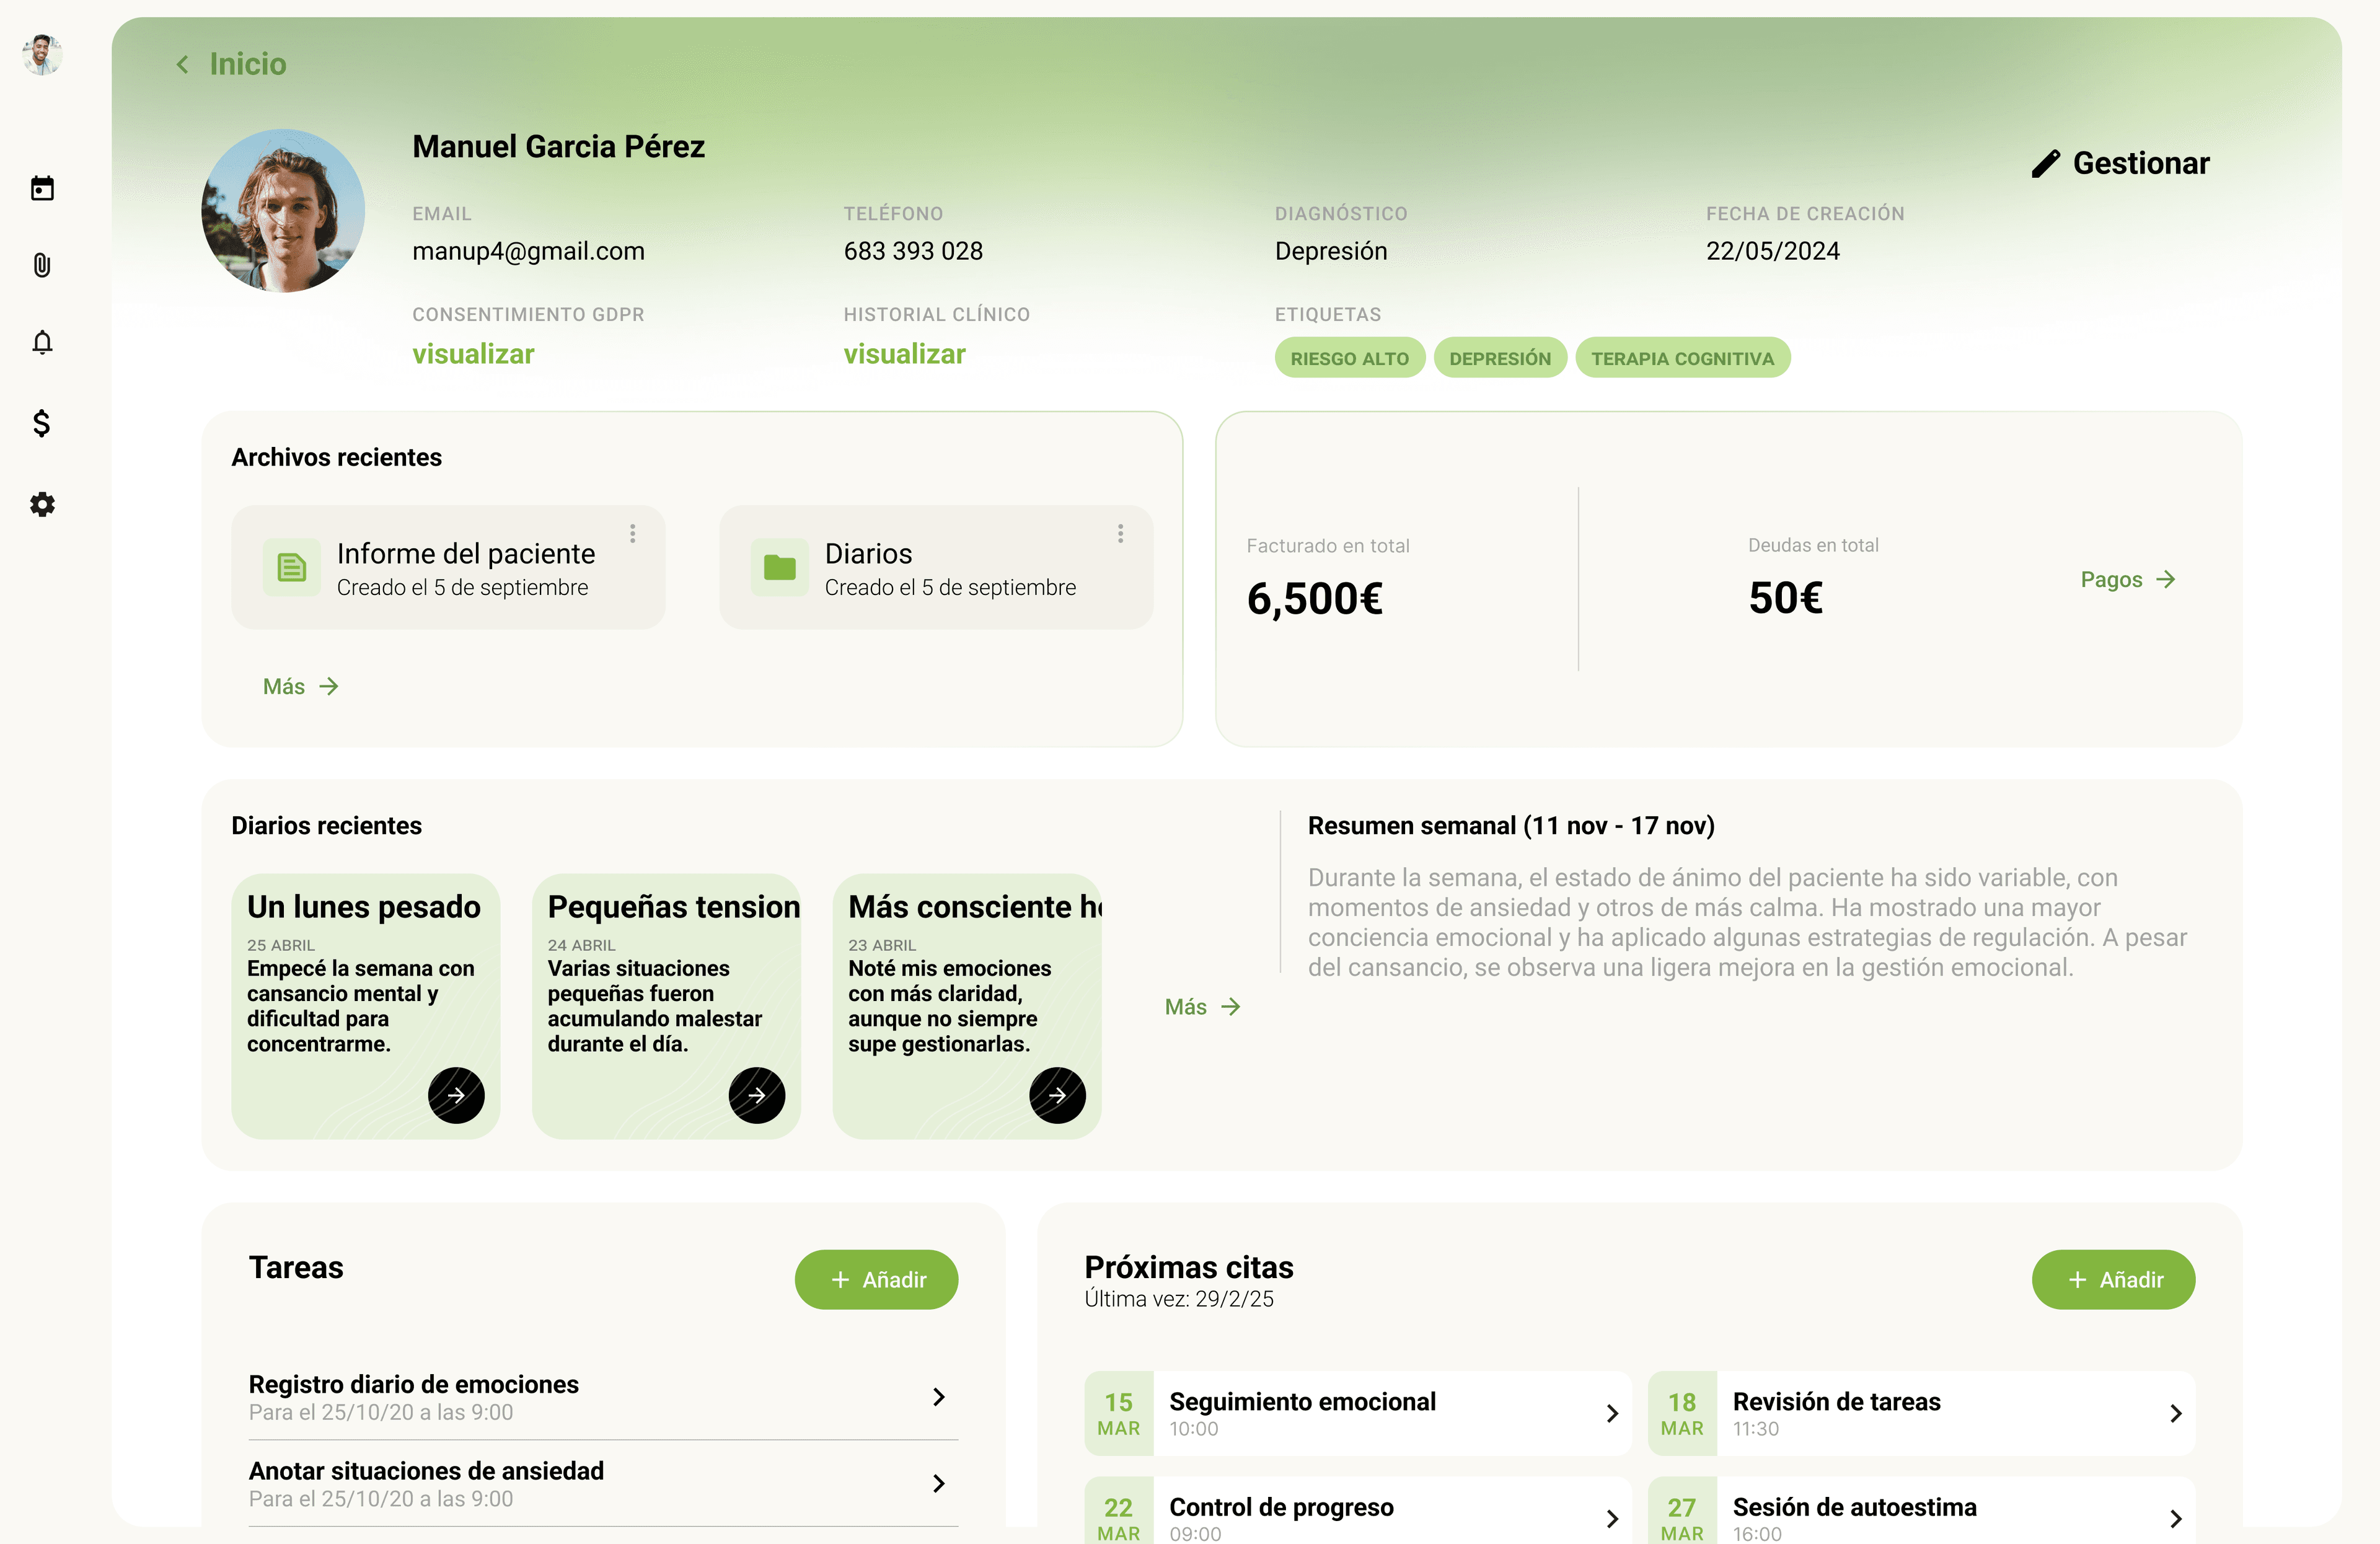The height and width of the screenshot is (1544, 2380).
Task: Select the Anotar situaciones de ansiedad task
Action: pyautogui.click(x=604, y=1483)
